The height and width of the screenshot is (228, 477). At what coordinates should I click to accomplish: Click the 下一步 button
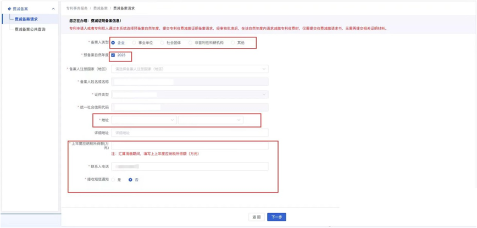coord(276,217)
